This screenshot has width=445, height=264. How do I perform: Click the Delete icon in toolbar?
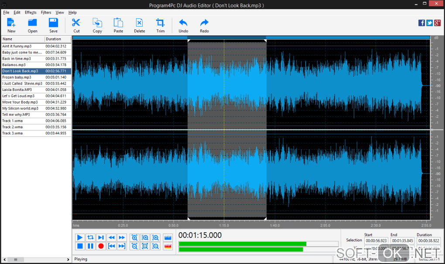[139, 25]
